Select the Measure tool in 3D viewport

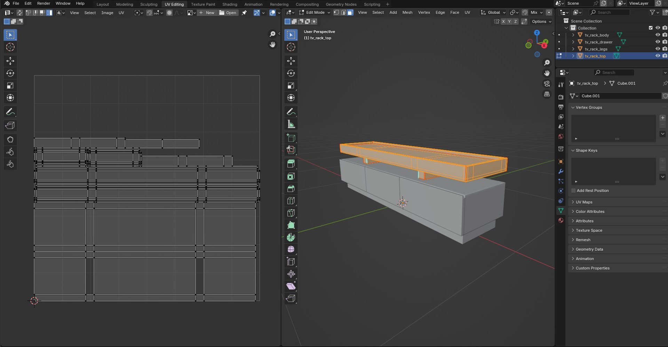click(x=291, y=124)
